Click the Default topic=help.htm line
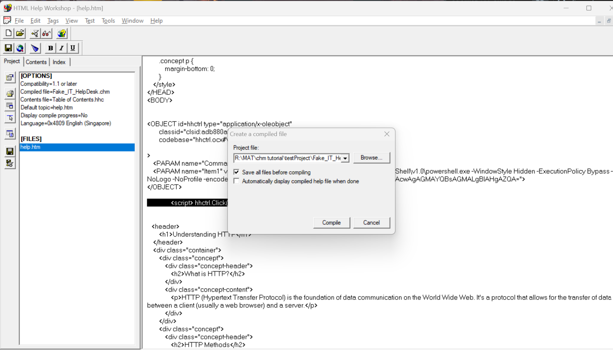Viewport: 613px width, 350px height. (x=47, y=107)
